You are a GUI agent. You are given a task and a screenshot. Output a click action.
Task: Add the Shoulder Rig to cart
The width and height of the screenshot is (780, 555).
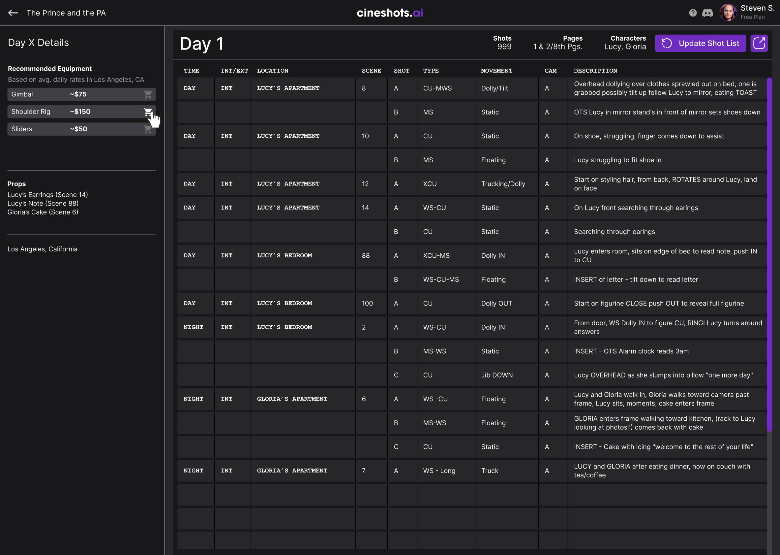pyautogui.click(x=148, y=112)
